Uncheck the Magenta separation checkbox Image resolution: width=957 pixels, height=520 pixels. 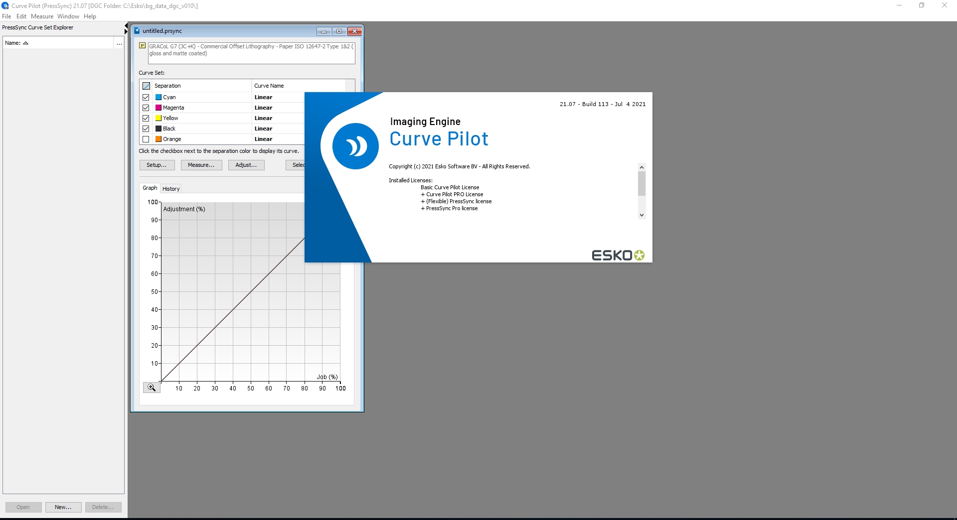146,108
